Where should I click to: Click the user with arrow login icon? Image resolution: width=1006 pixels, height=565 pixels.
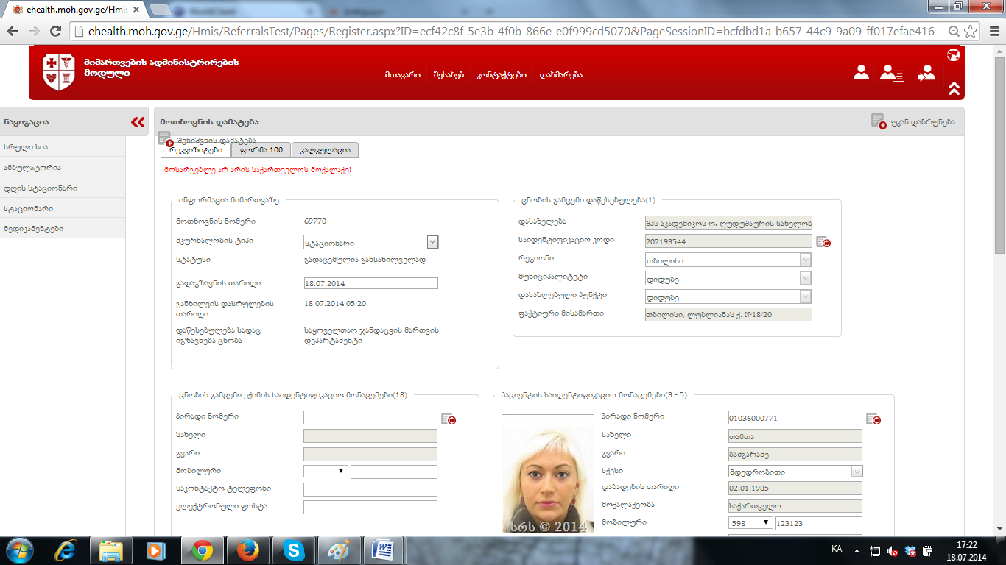(926, 73)
